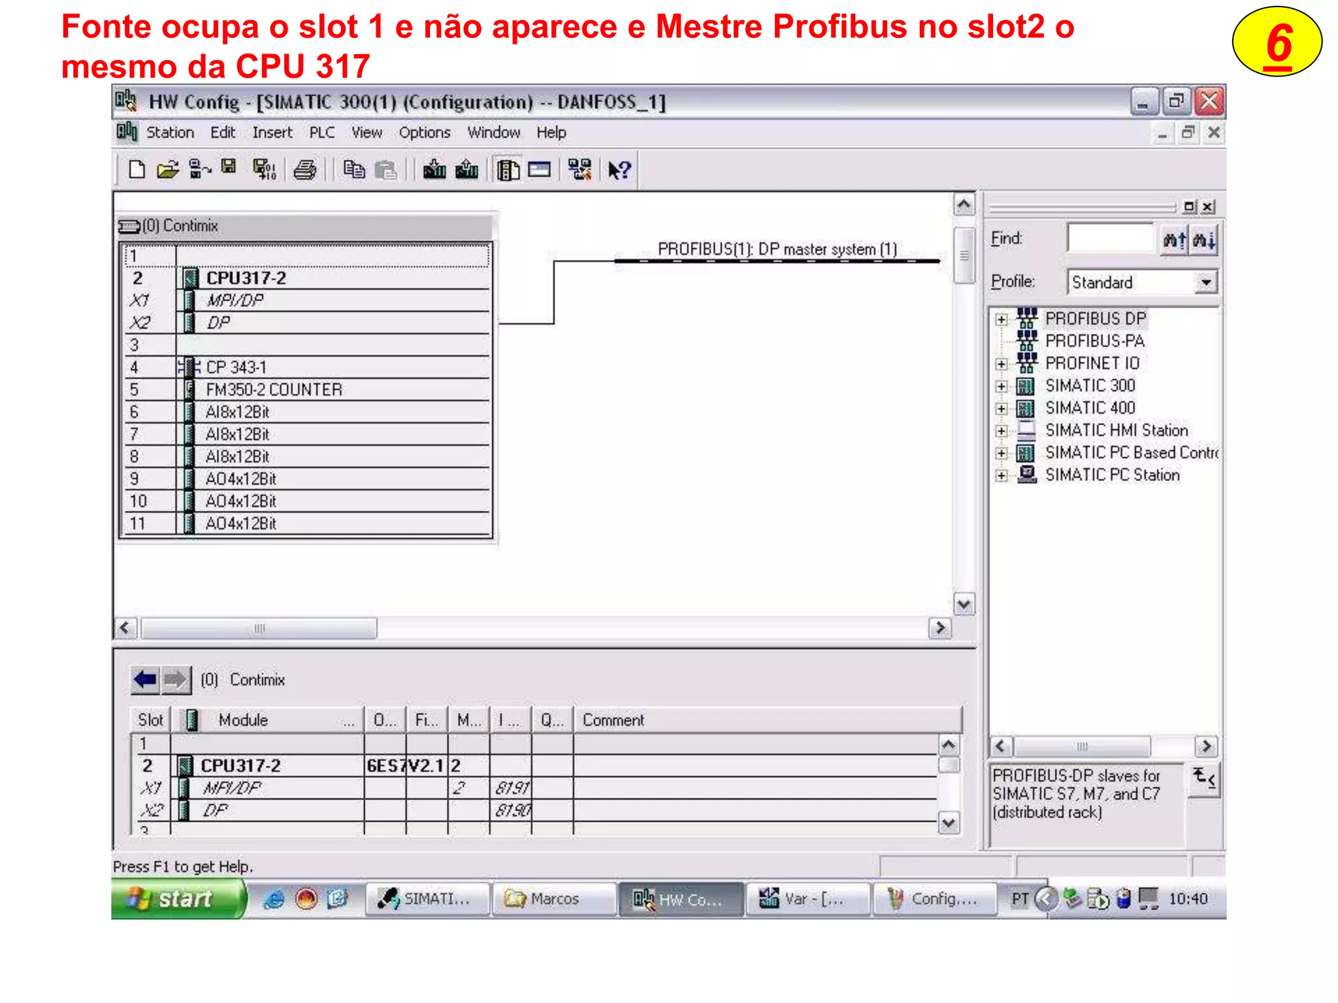Screen dimensions: 1338x1003
Task: Click the PROFIBUS(1) DP master system line
Action: 777,261
